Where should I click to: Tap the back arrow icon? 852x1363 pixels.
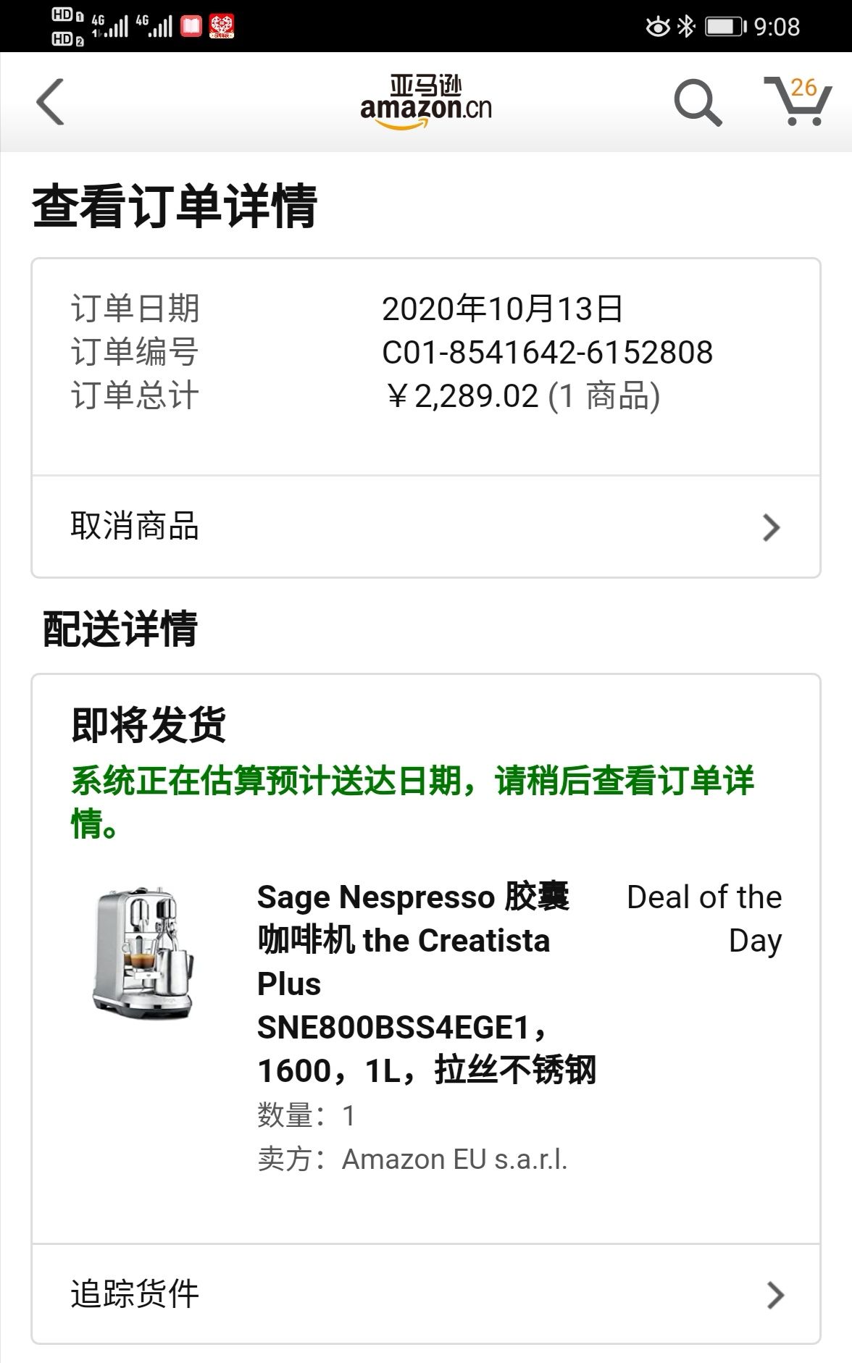(51, 101)
